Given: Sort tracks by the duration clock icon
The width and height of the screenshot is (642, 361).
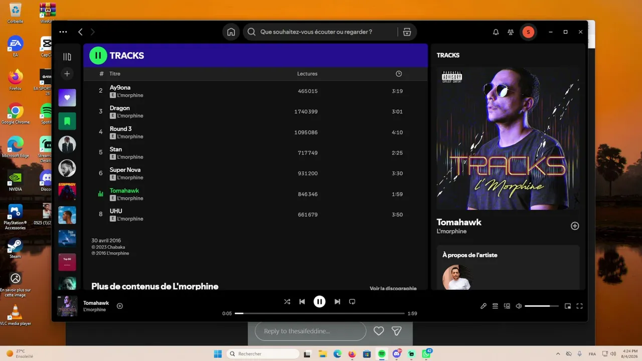Looking at the screenshot, I should tap(399, 74).
